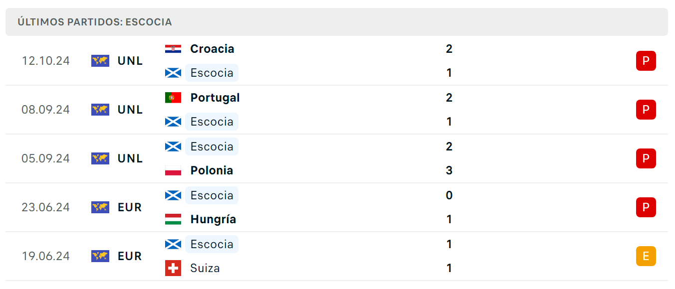Click the Switzerland flag icon

tap(173, 268)
